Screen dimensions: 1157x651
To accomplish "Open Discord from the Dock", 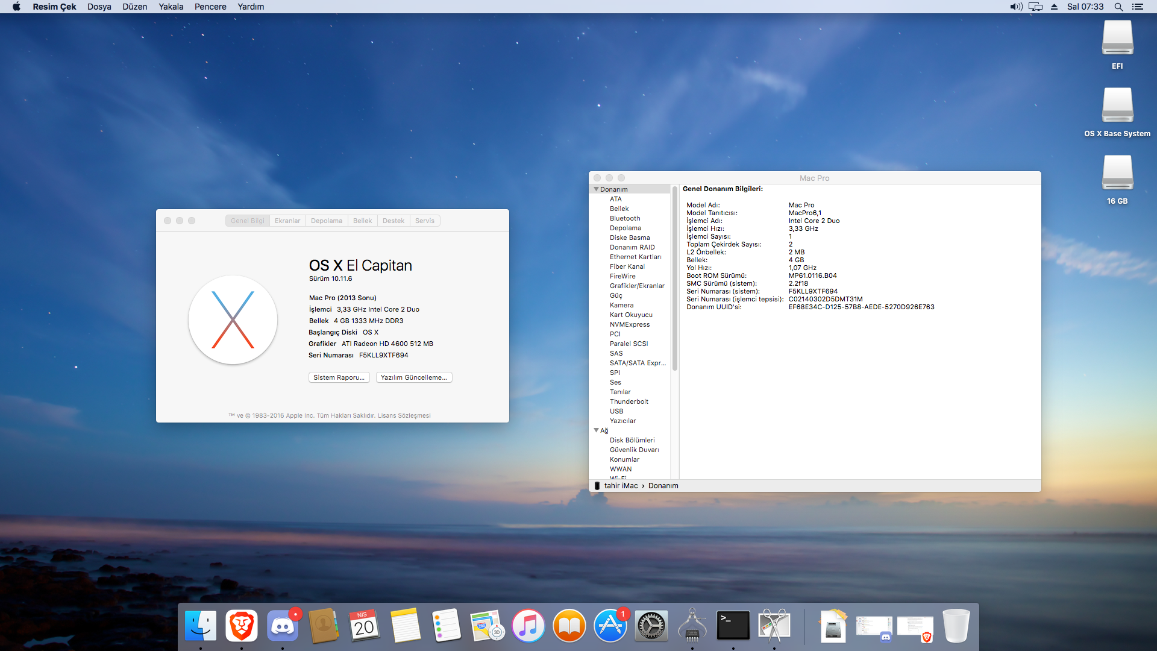I will pyautogui.click(x=283, y=626).
